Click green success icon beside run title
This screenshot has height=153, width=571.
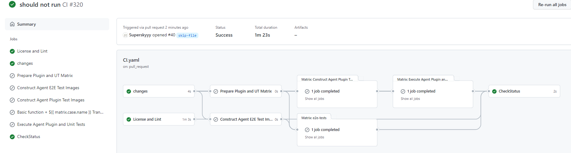point(12,5)
